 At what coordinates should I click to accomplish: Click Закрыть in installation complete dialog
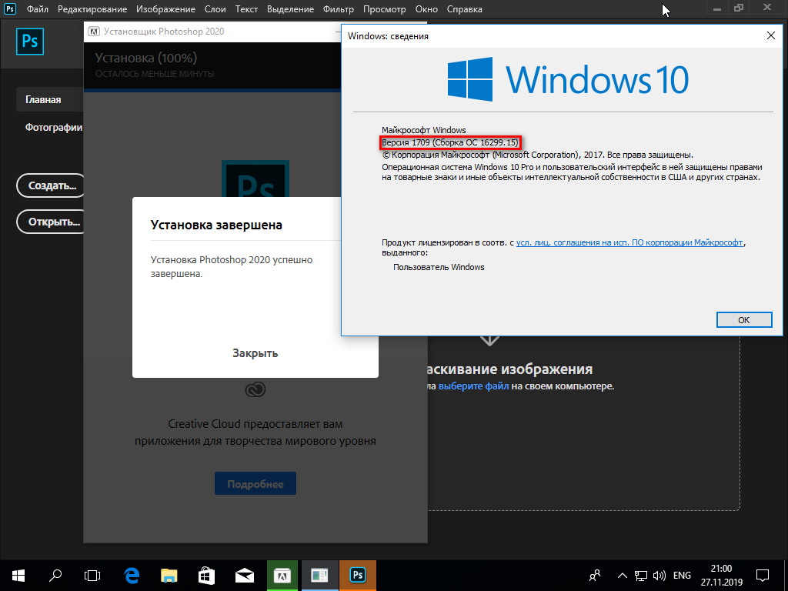255,353
